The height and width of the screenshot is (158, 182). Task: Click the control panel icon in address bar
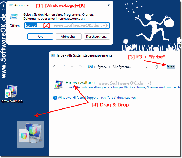click(90, 67)
